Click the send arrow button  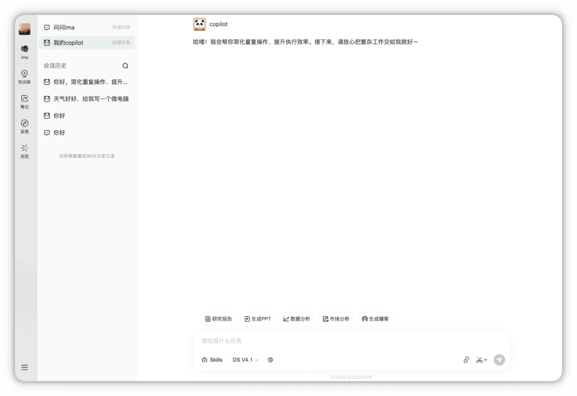coord(500,360)
